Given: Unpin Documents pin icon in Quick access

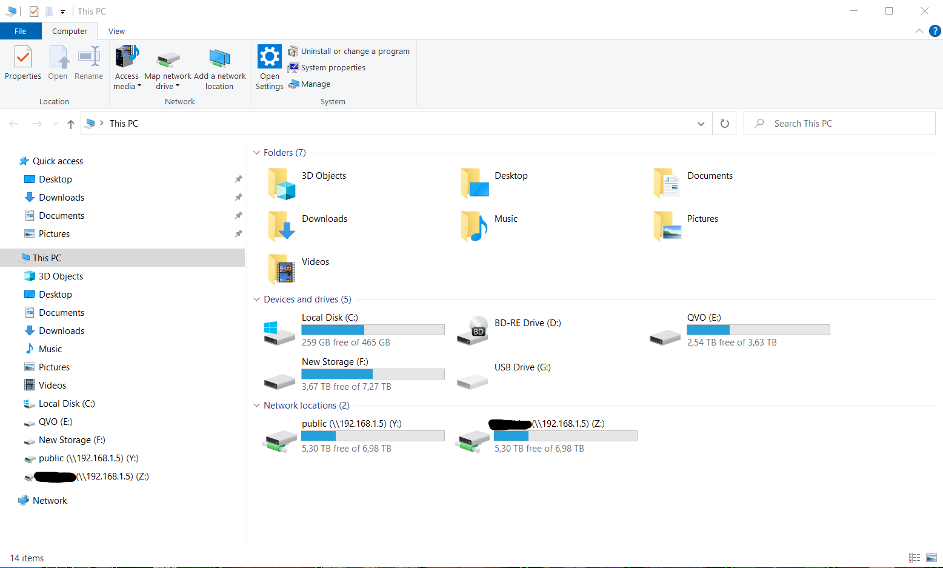Looking at the screenshot, I should [x=238, y=216].
